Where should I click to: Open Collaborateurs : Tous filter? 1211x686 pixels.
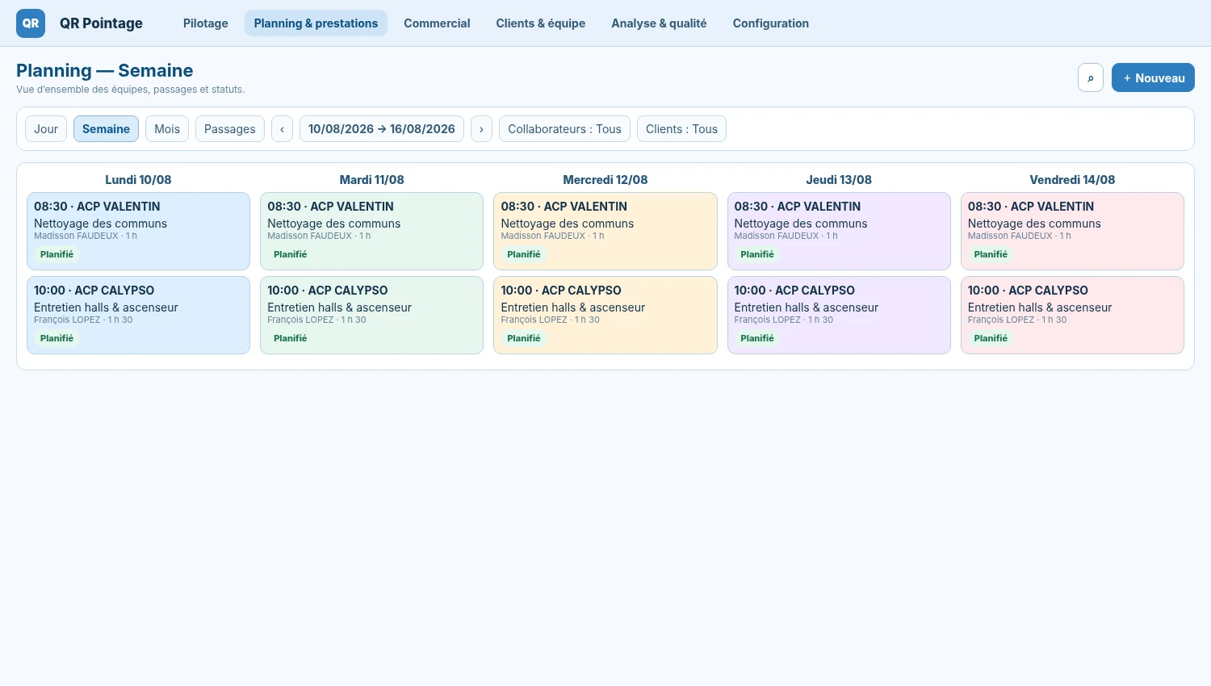pos(564,129)
